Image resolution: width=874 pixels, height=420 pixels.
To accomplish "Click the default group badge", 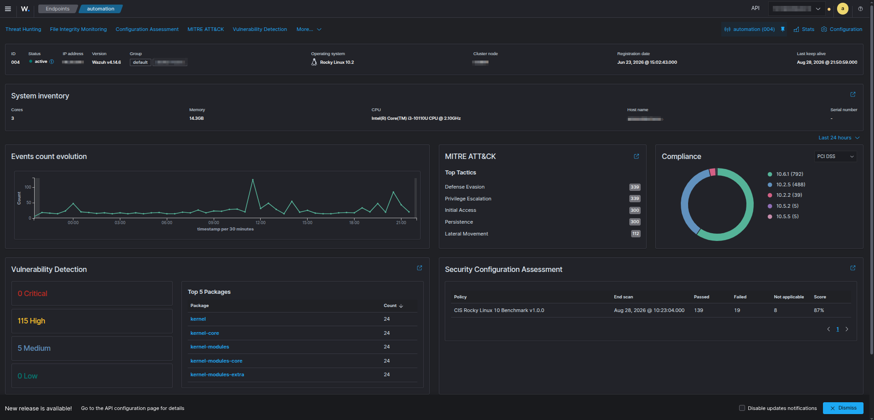I will pos(140,62).
